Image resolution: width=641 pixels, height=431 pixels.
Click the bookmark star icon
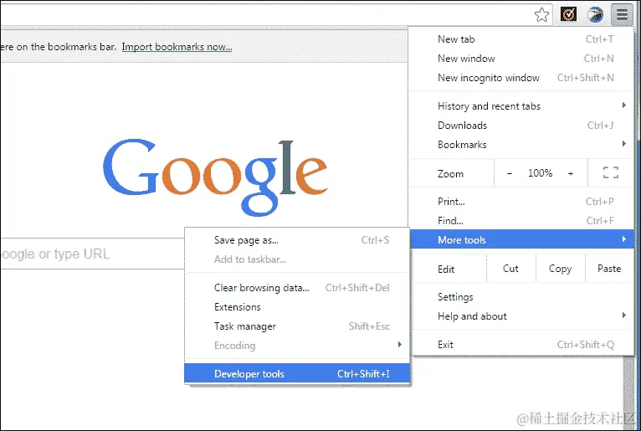[x=541, y=15]
